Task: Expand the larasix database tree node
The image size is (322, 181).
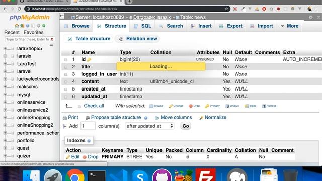Action: 5,56
